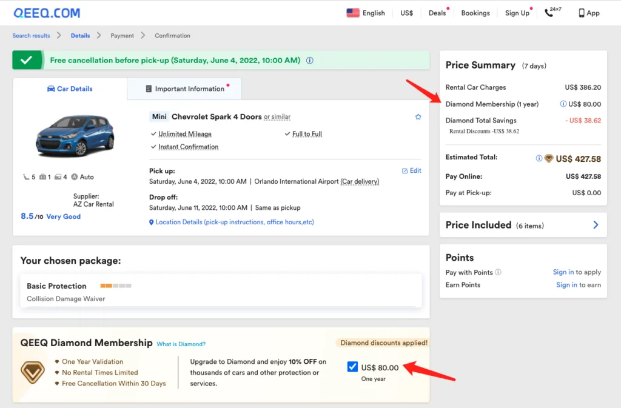Image resolution: width=621 pixels, height=408 pixels.
Task: Expand the Price Included section chevron
Action: click(x=596, y=225)
